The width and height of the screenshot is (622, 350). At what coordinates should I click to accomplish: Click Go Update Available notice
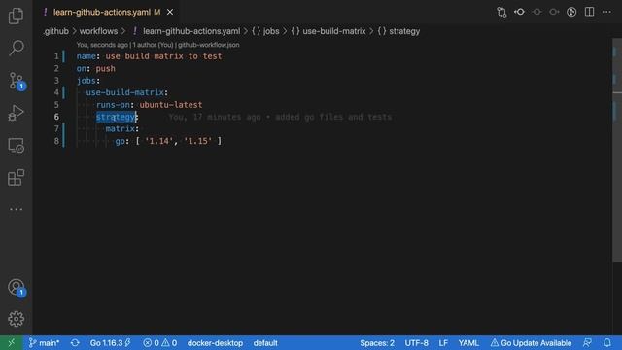click(x=532, y=343)
